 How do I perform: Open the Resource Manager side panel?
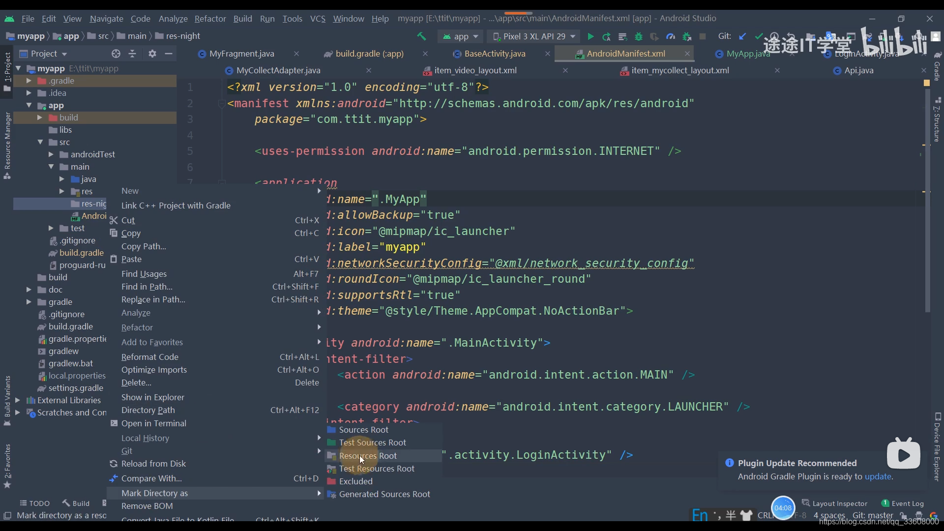[x=7, y=146]
